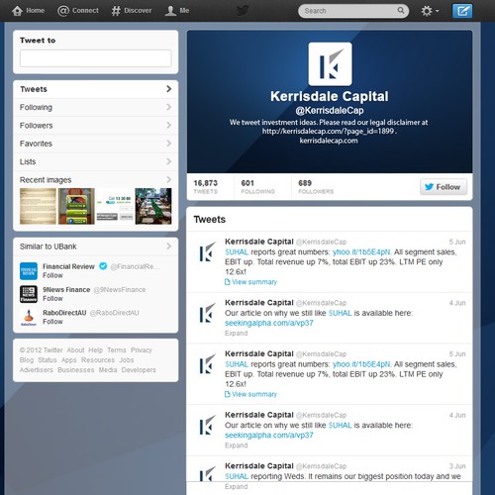Screen dimensions: 495x495
Task: Open seekingalpha link in first 4 Jun tweet
Action: [269, 323]
